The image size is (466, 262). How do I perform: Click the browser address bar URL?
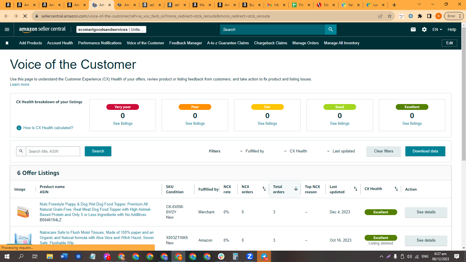[156, 16]
